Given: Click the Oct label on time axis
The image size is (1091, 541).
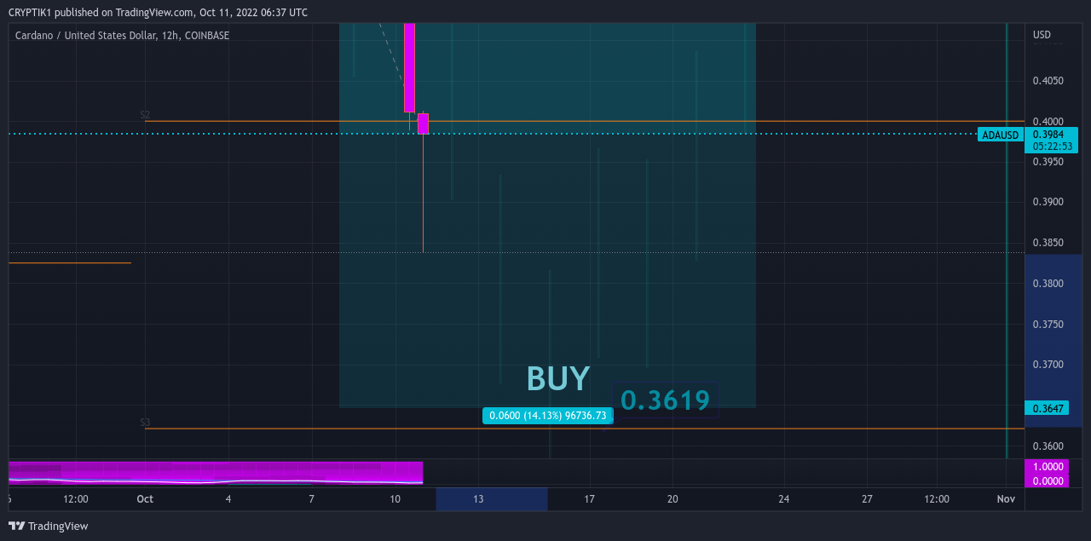Looking at the screenshot, I should (x=145, y=499).
